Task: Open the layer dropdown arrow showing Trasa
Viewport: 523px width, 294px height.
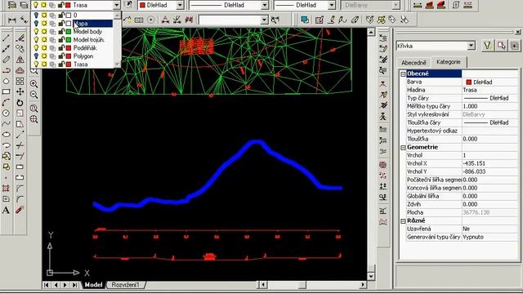Action: click(x=116, y=5)
